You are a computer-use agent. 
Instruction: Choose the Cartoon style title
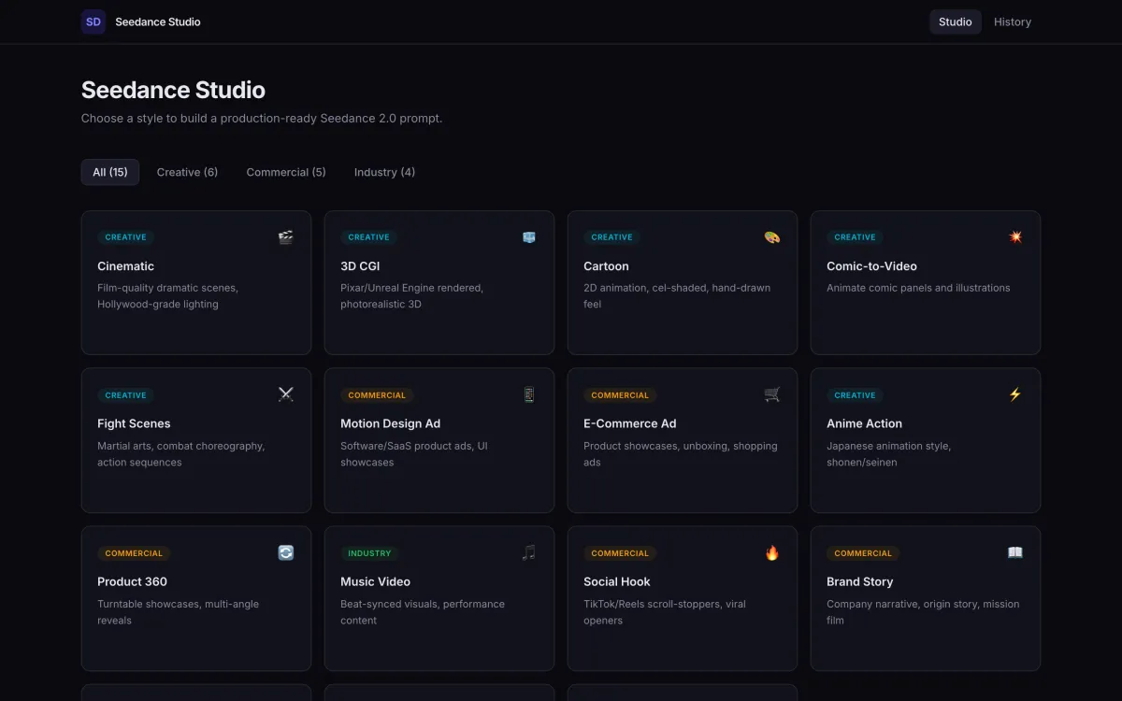(606, 266)
